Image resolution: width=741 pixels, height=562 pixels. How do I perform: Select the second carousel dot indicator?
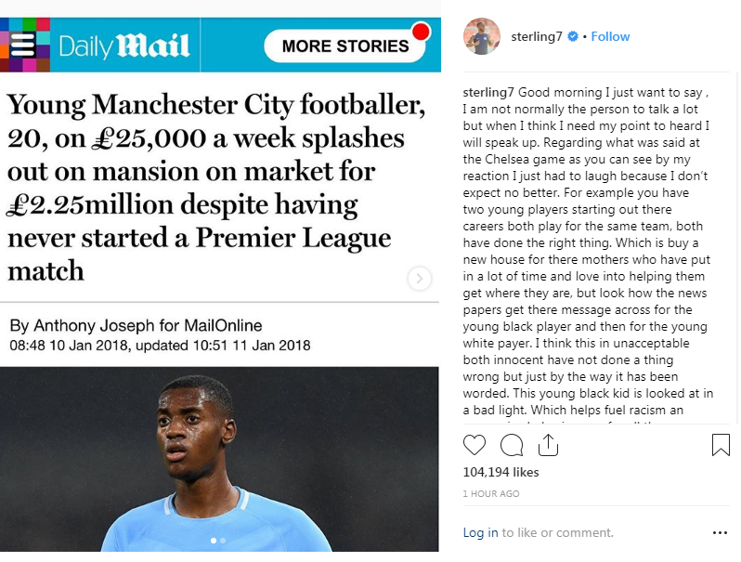pyautogui.click(x=223, y=540)
